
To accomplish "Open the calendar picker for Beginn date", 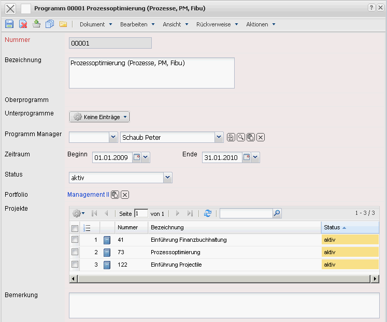I will pyautogui.click(x=137, y=157).
